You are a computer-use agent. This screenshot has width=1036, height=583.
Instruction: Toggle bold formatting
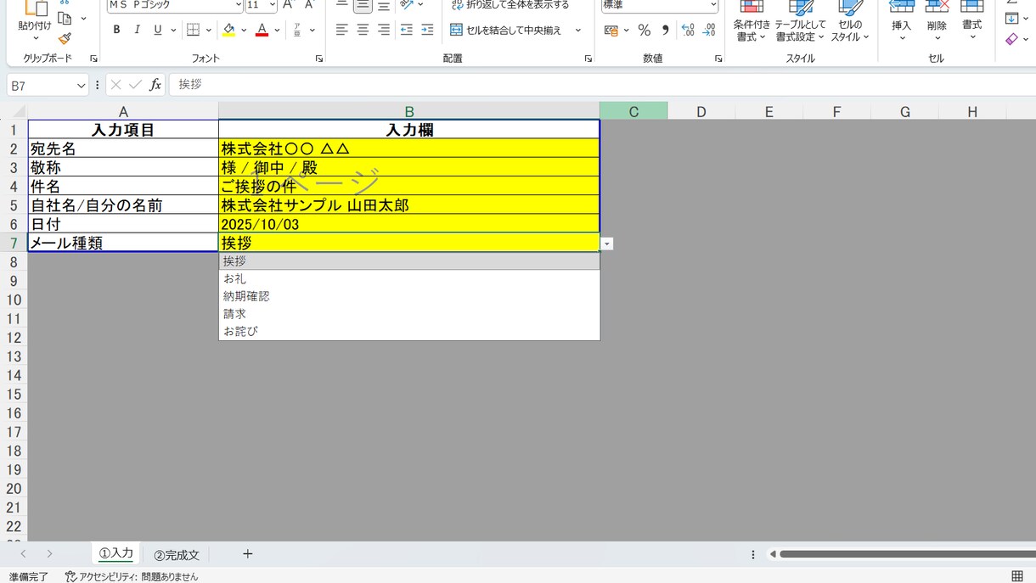point(117,30)
